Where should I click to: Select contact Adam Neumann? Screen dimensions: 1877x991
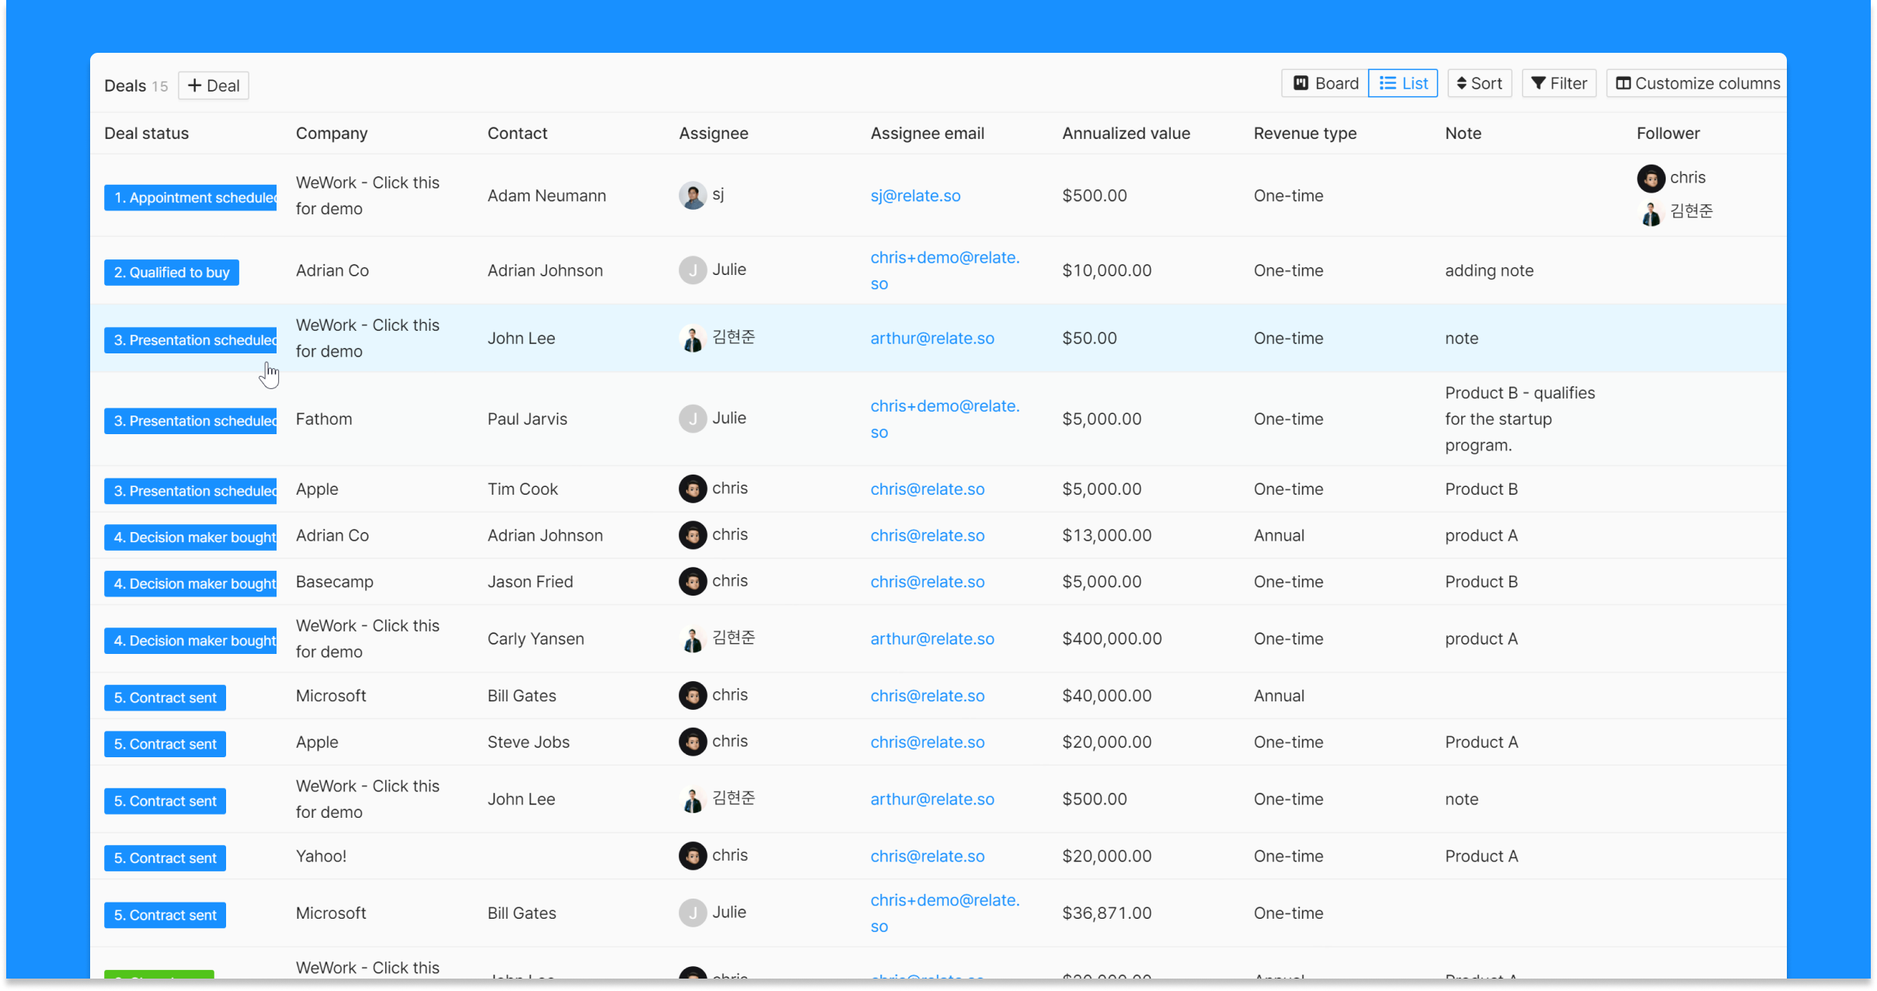(546, 196)
